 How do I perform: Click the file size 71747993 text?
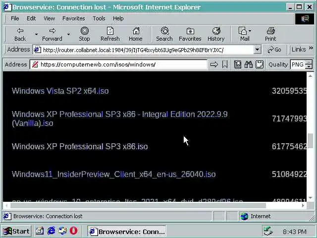(289, 119)
